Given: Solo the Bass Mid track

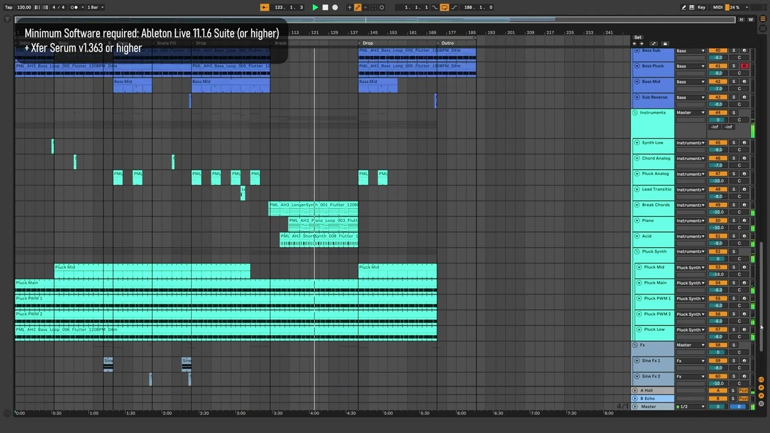Looking at the screenshot, I should 733,82.
